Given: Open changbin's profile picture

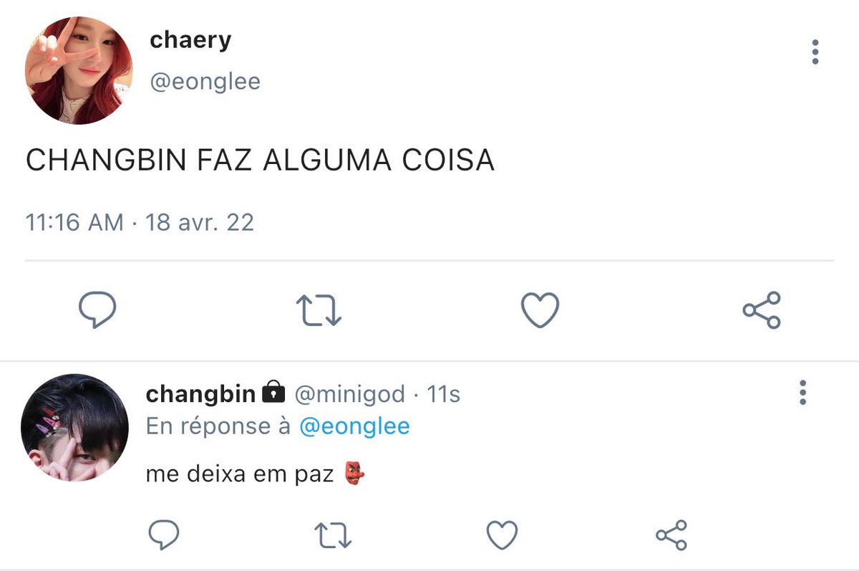Looking at the screenshot, I should click(x=75, y=428).
